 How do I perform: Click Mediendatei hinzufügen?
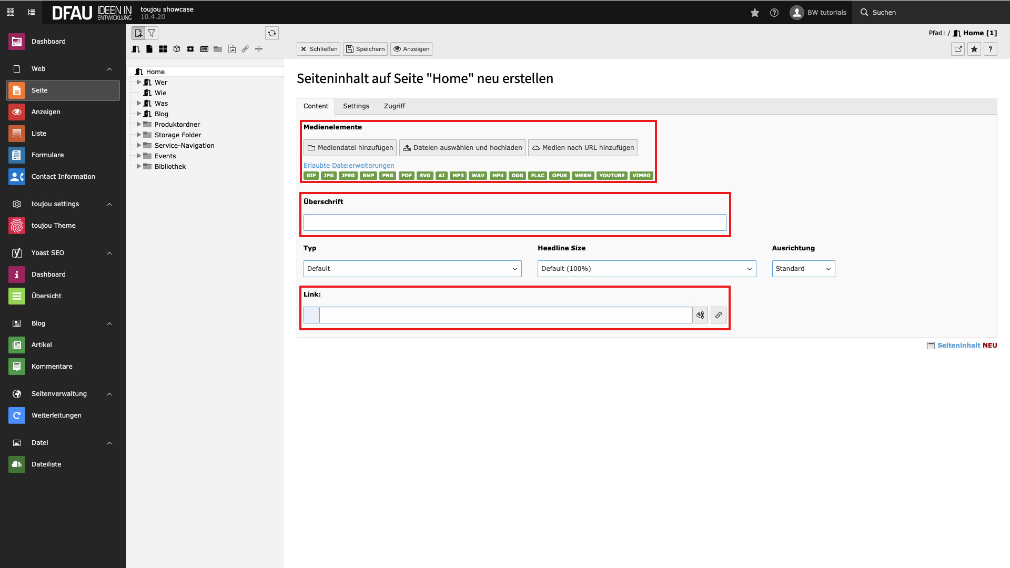350,148
